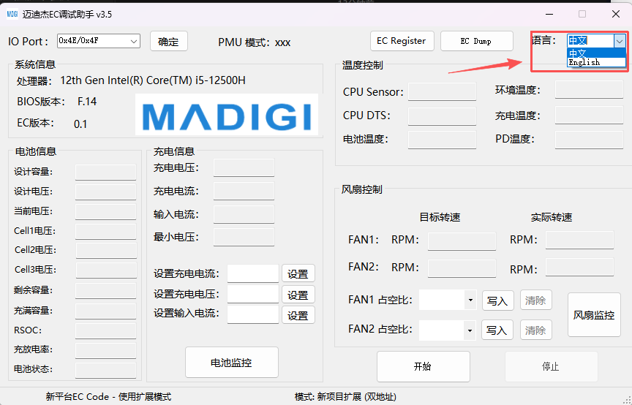Focus the 设置充电电压 input box

(253, 294)
